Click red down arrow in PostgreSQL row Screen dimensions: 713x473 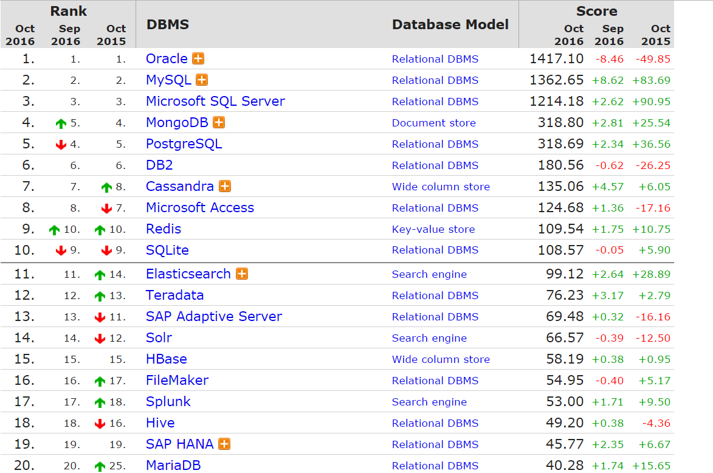click(61, 145)
